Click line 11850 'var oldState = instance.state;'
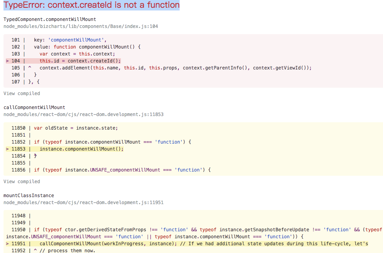383x253 pixels. pyautogui.click(x=65, y=128)
